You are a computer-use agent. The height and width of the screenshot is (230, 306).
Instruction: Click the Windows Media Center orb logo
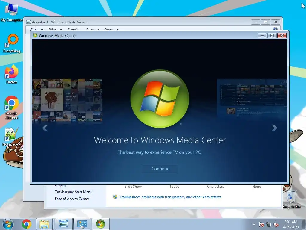pos(160,99)
